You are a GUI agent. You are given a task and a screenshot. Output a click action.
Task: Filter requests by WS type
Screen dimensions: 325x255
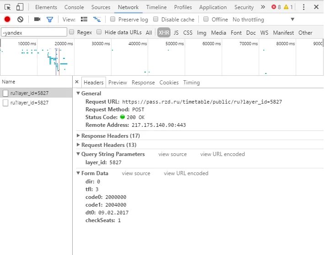pyautogui.click(x=264, y=33)
